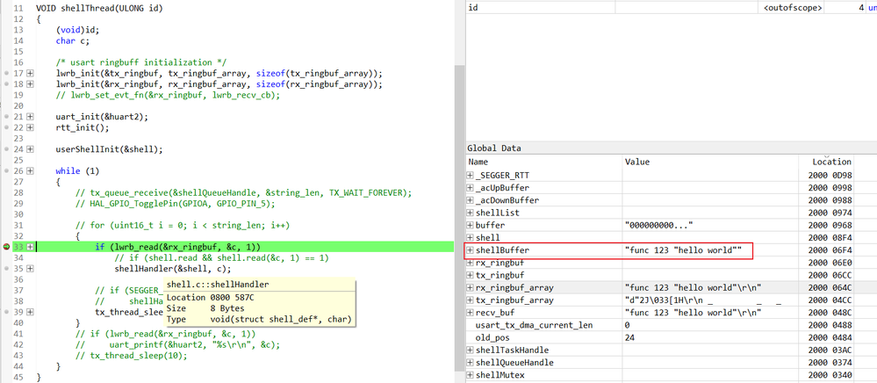This screenshot has width=877, height=383.
Task: Click usart_tx_dma_current_len value 0
Action: (x=628, y=325)
